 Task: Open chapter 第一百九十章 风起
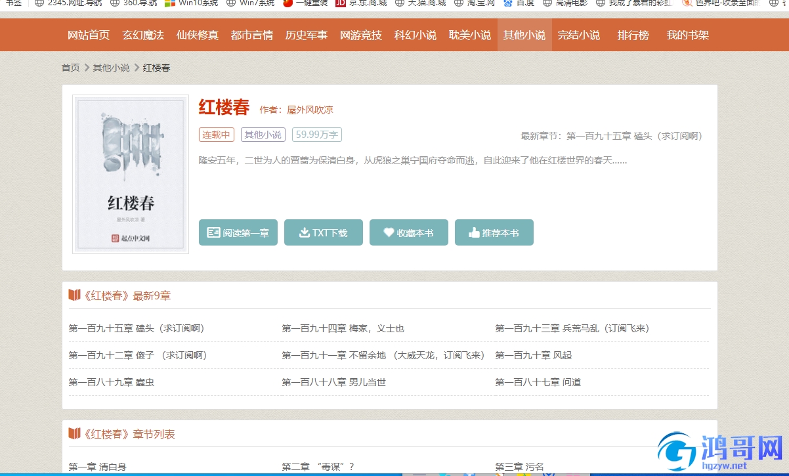(x=534, y=355)
